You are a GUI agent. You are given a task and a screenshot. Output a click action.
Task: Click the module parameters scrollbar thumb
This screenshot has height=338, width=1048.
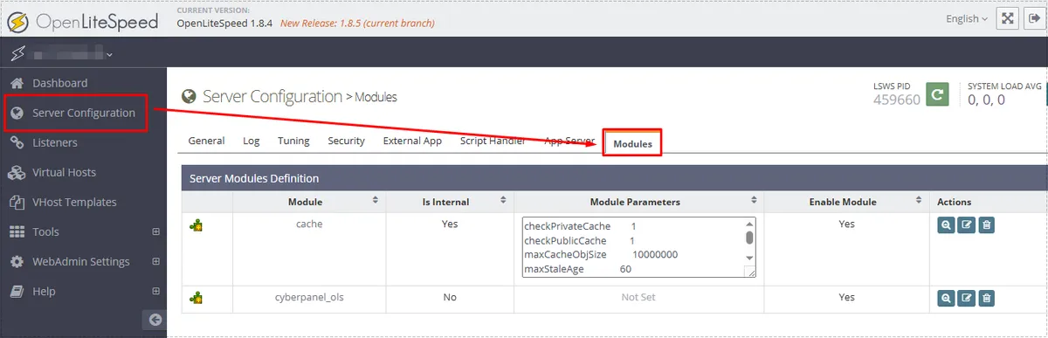tap(749, 237)
